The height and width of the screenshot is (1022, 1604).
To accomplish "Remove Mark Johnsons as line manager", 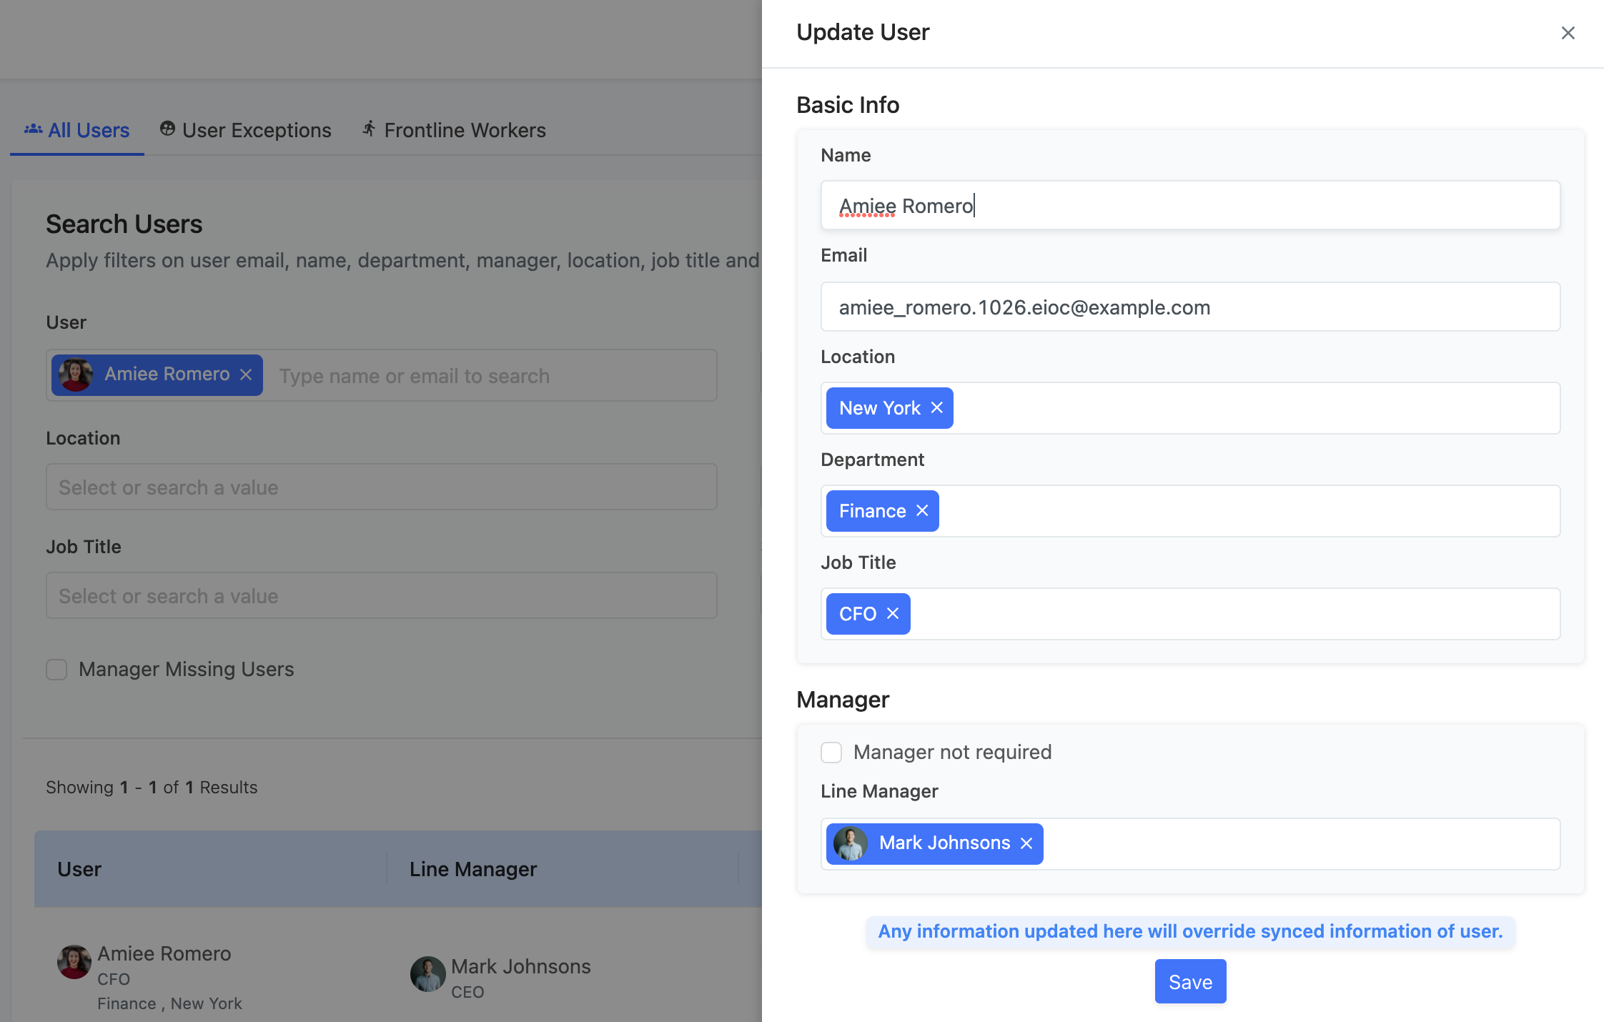I will click(x=1026, y=843).
